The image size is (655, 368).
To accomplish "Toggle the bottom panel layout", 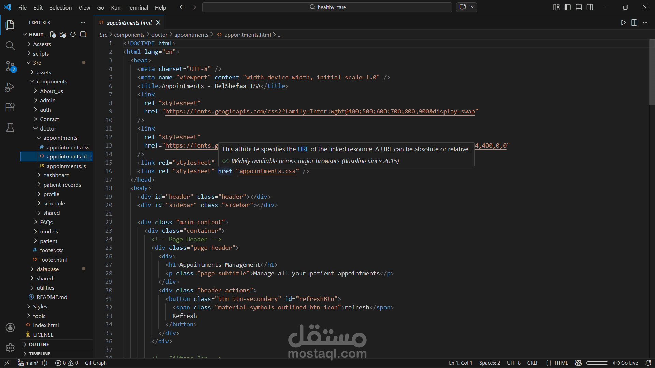I will (579, 7).
